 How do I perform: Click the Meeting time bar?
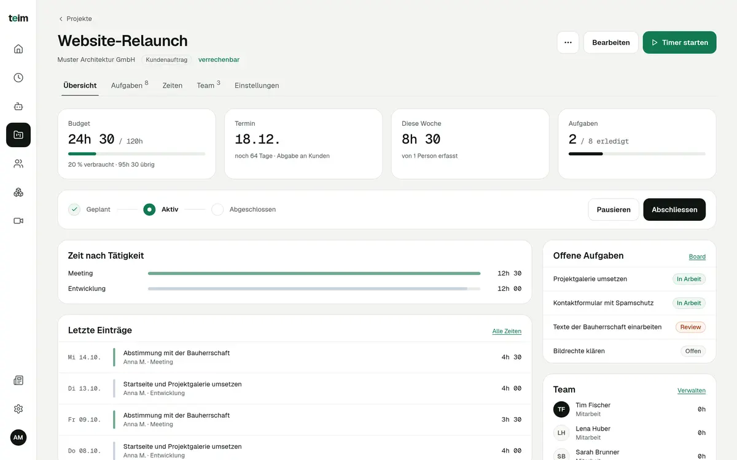[x=314, y=274]
